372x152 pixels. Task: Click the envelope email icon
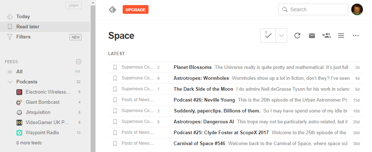pyautogui.click(x=312, y=36)
